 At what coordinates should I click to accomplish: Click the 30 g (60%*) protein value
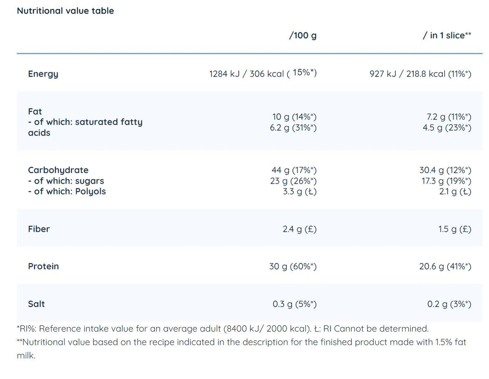(293, 266)
